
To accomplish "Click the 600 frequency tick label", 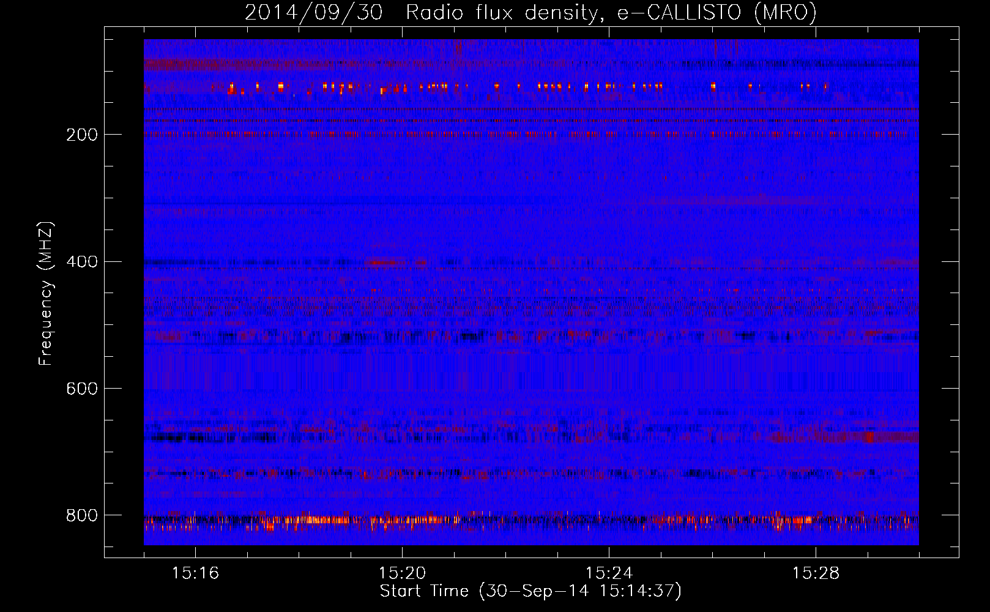I will 82,389.
